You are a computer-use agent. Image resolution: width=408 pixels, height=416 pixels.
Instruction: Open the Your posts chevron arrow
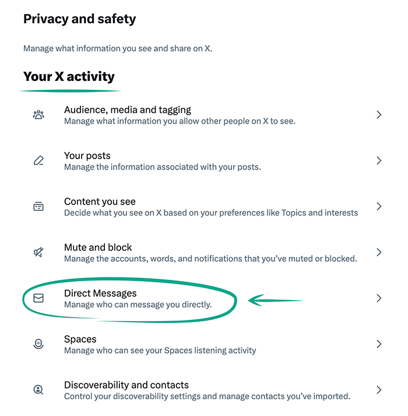tap(379, 161)
